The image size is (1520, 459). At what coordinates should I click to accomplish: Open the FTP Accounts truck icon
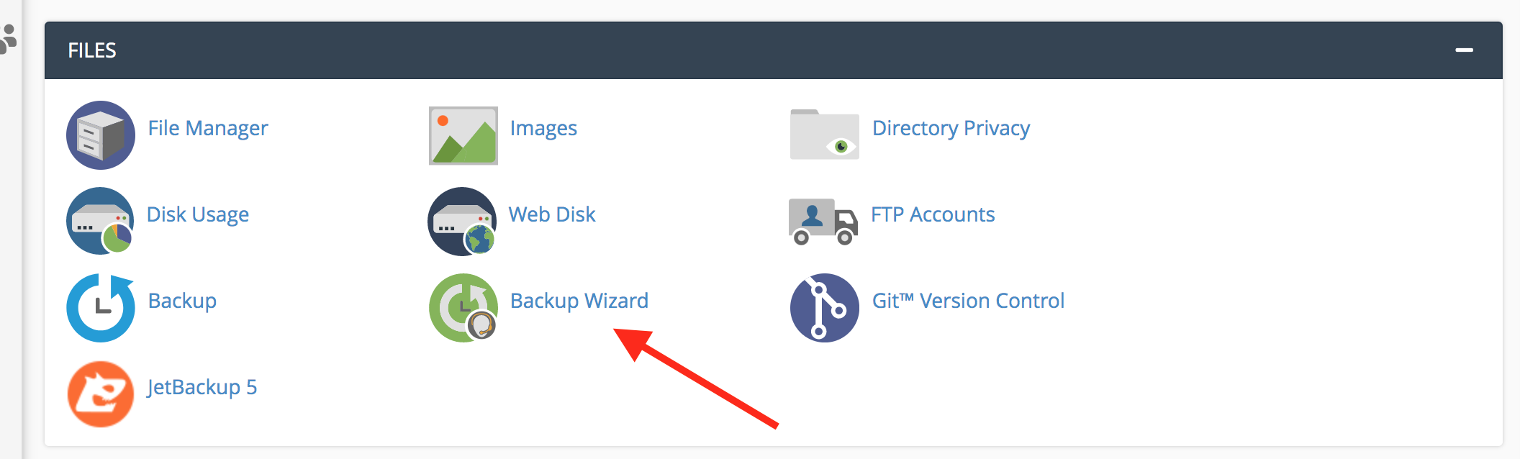[823, 222]
